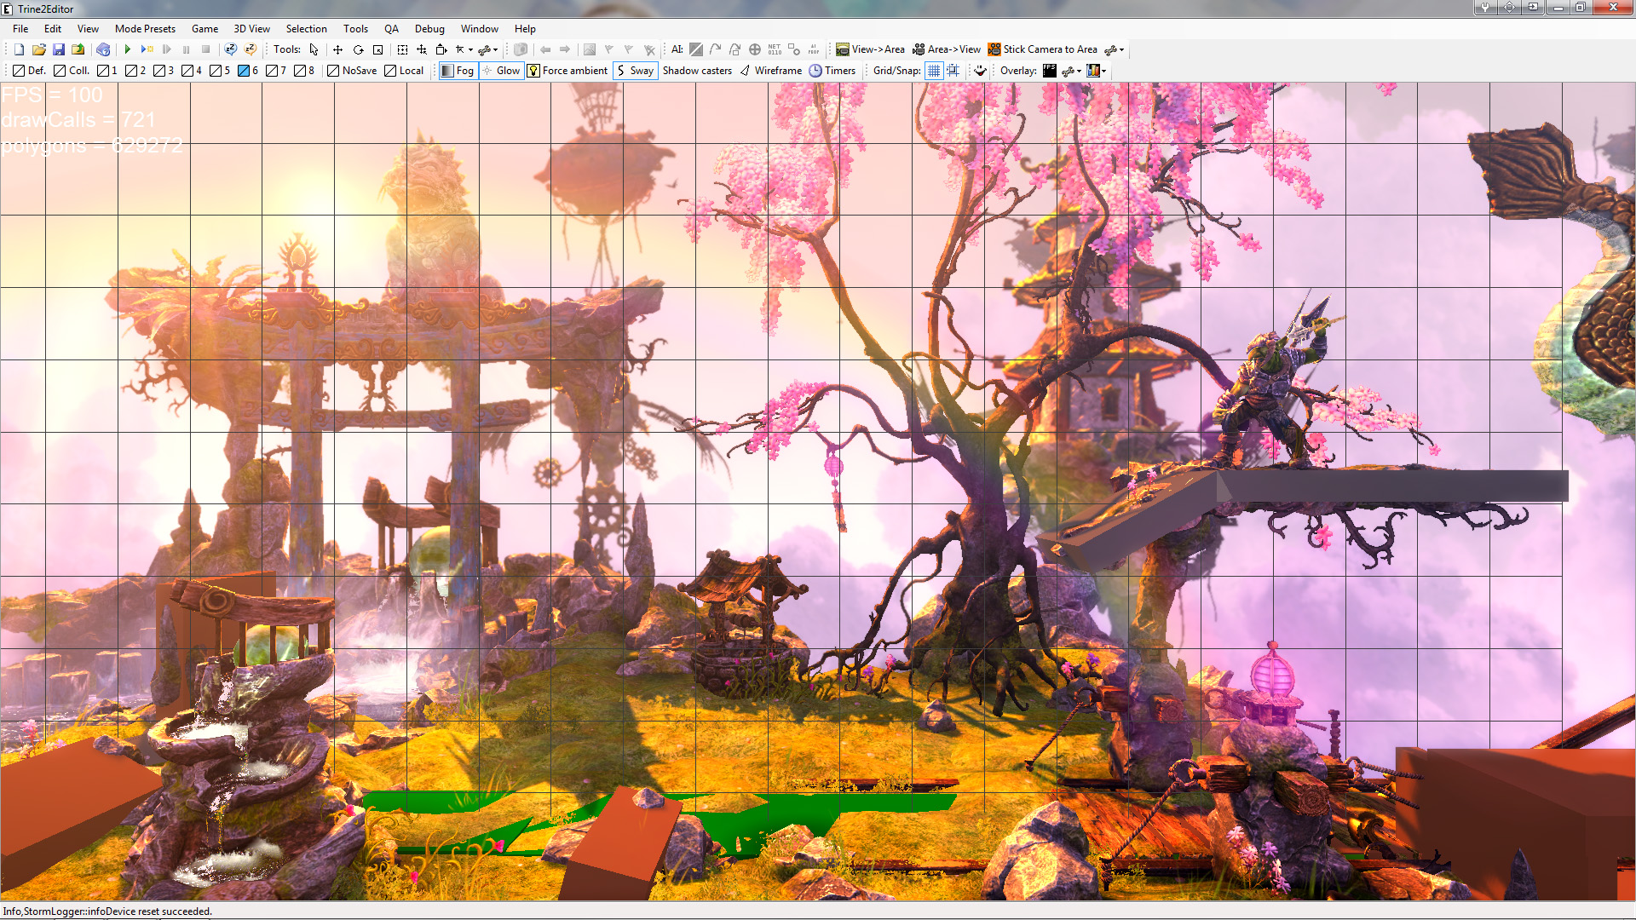Click the AI diagonal-shaded square icon

click(x=696, y=49)
